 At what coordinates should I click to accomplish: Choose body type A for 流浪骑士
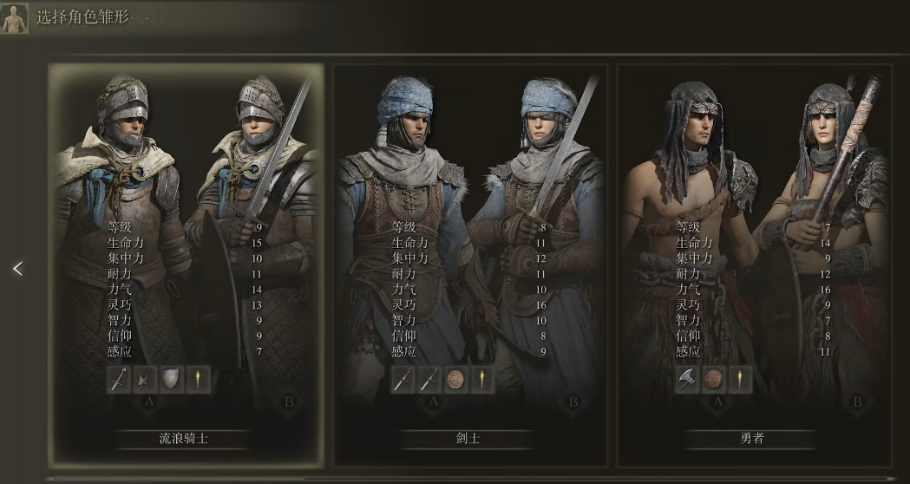(x=150, y=402)
